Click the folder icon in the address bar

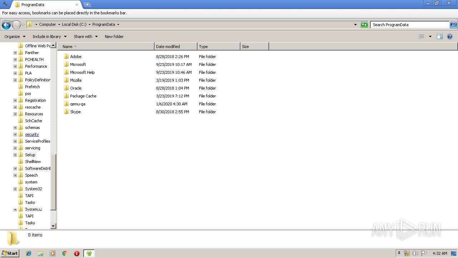point(30,24)
